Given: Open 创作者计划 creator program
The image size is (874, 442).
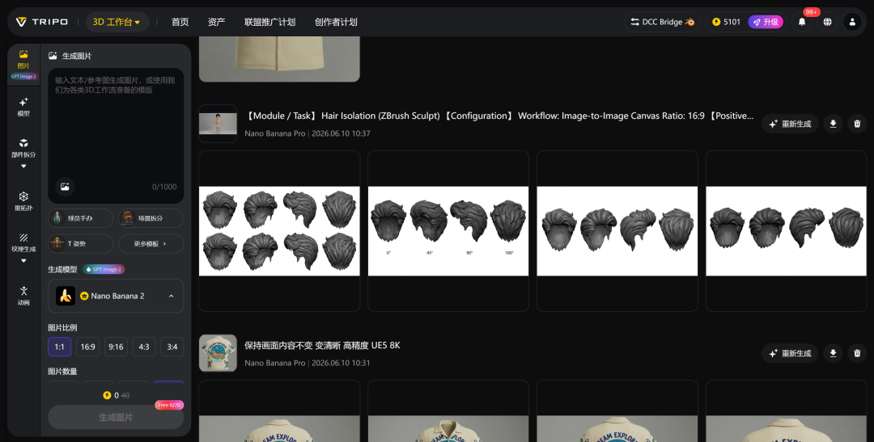Looking at the screenshot, I should pyautogui.click(x=336, y=22).
